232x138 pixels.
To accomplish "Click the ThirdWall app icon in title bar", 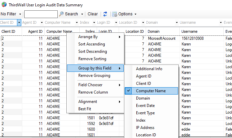I will 4,5.
